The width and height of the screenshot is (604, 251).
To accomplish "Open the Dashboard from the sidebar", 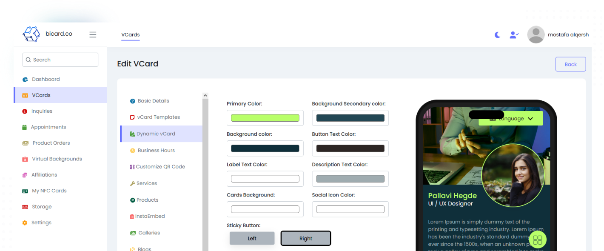I will 46,79.
